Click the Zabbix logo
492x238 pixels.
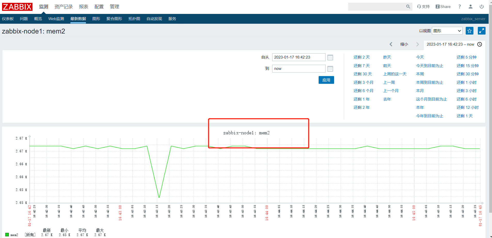click(x=17, y=7)
